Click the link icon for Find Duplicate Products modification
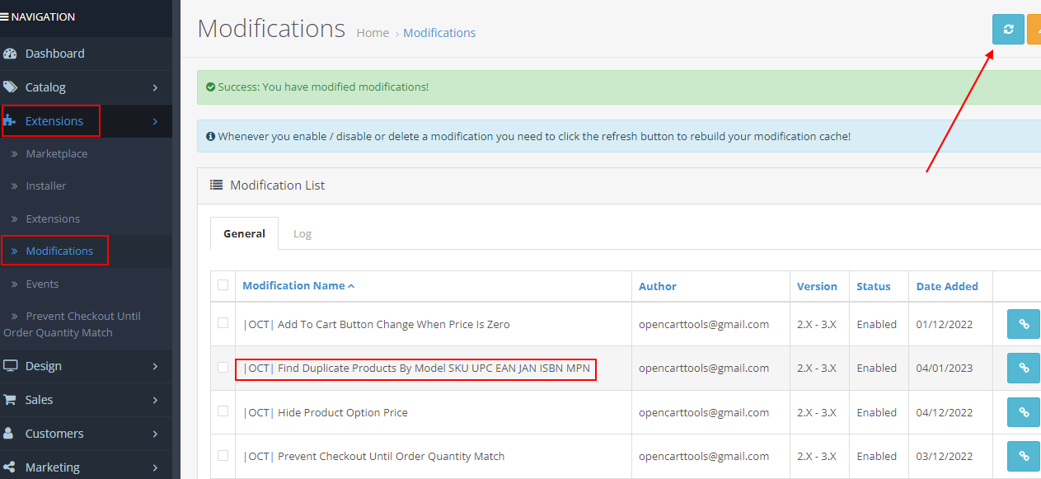Viewport: 1041px width, 479px height. [1024, 368]
